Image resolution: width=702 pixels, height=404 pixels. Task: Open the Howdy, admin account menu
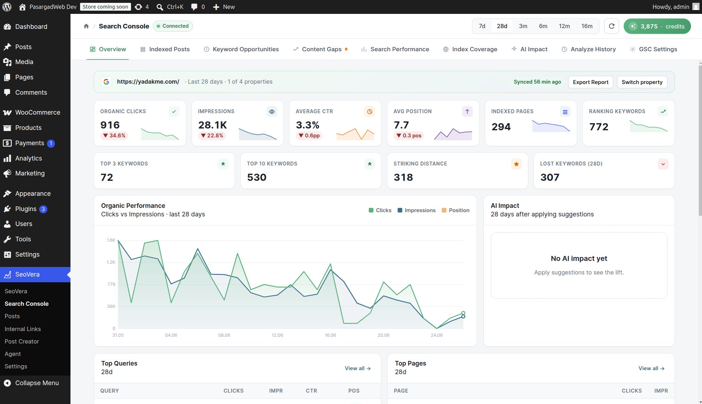point(676,7)
